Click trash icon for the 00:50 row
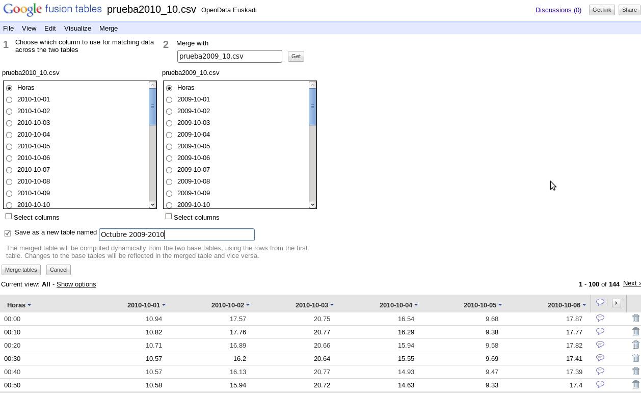Viewport: 641px width, 393px height. tap(635, 385)
